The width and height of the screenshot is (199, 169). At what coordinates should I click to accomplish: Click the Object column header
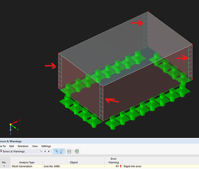[x=74, y=162]
